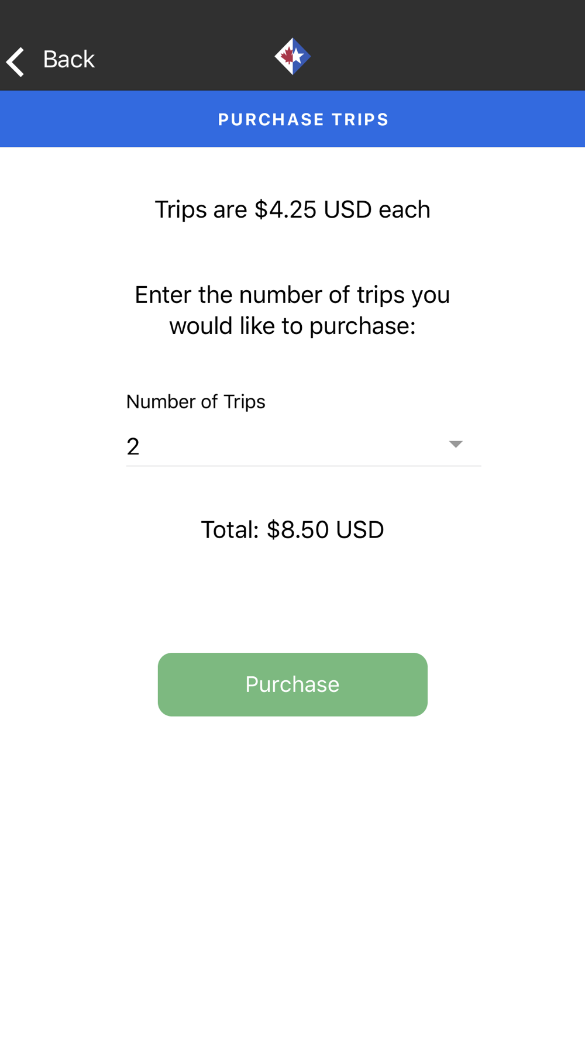Click the gray downward triangle icon
The image size is (585, 1040).
[x=456, y=445]
